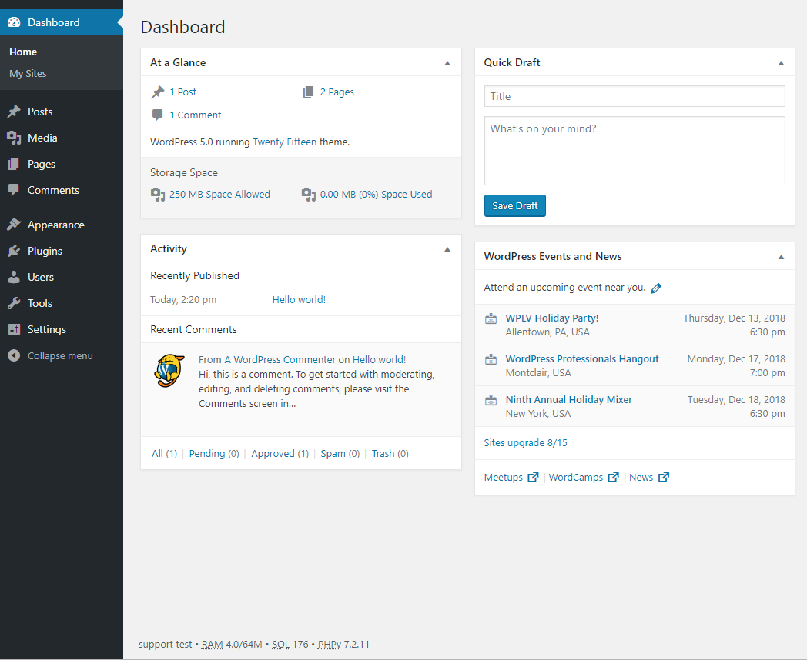807x660 pixels.
Task: Open Ninth Annual Holiday Mixer event
Action: click(569, 399)
